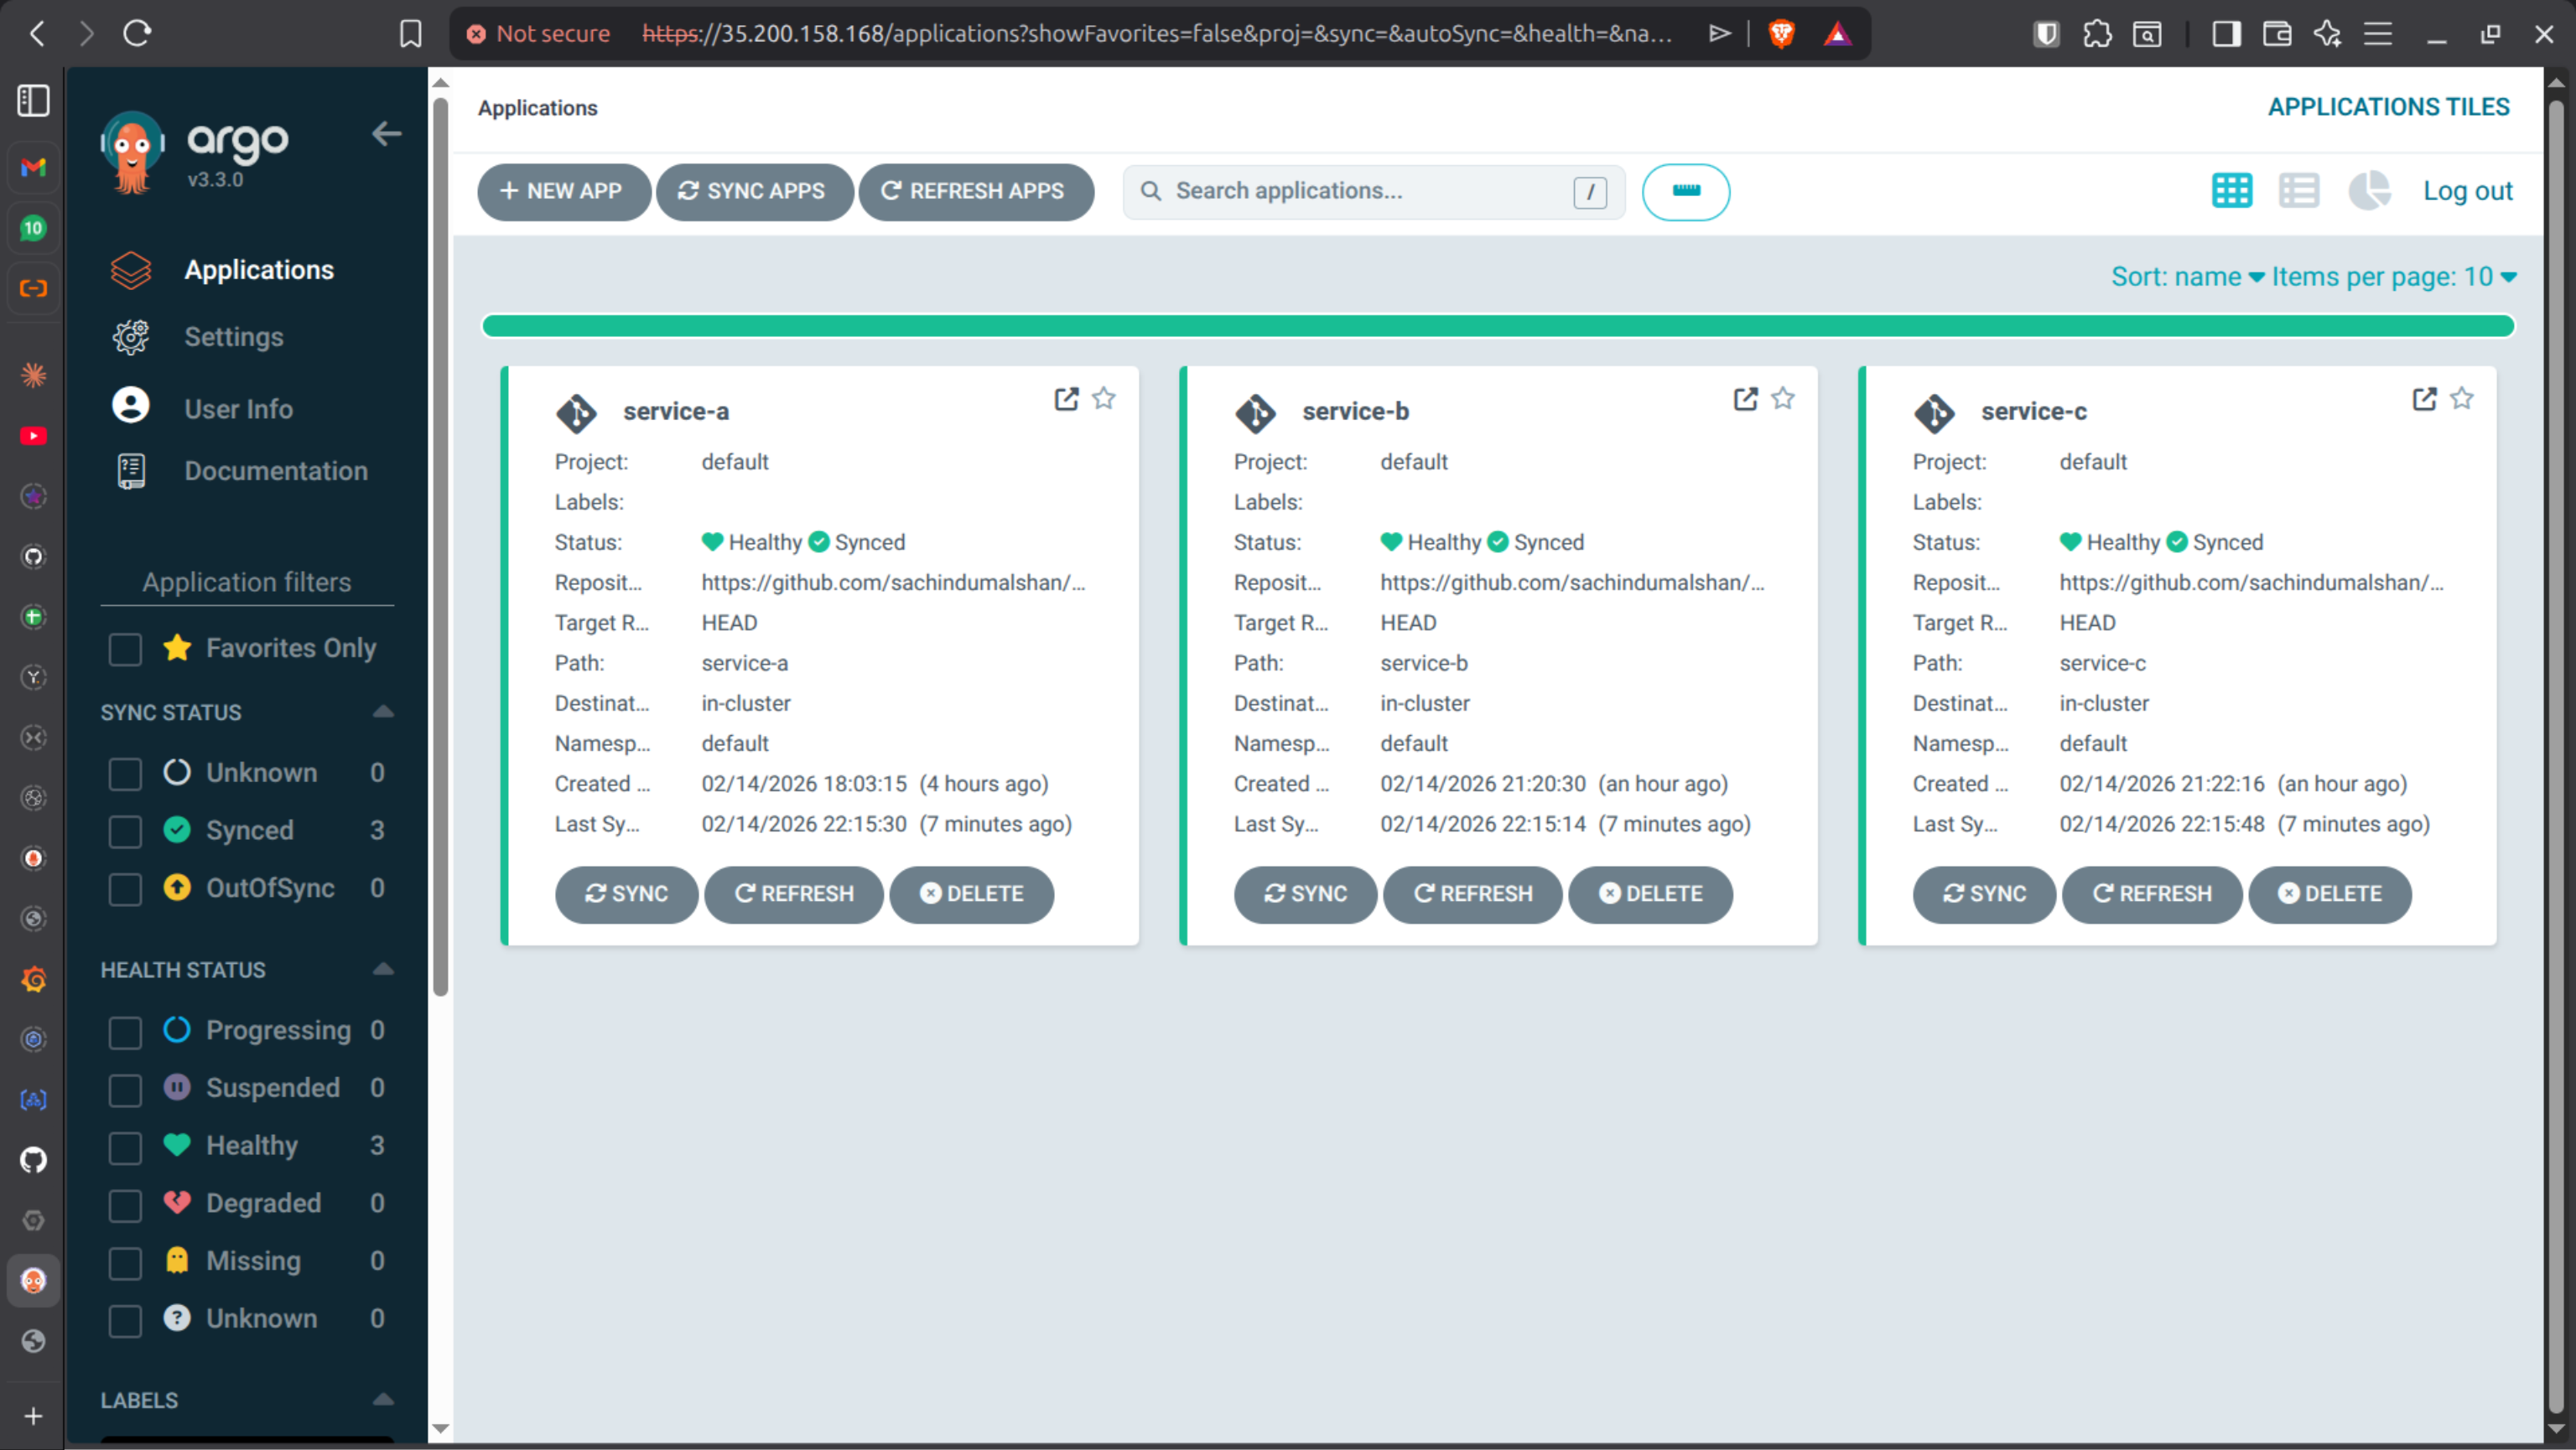Focus the Search applications field

pos(1366,191)
